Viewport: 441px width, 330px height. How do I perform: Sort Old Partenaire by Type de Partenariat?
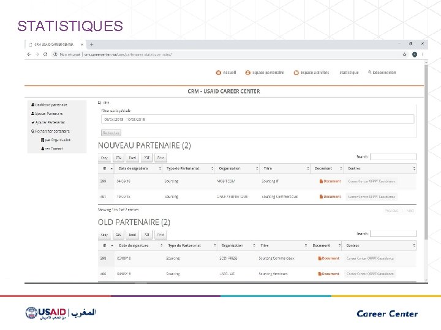click(190, 246)
